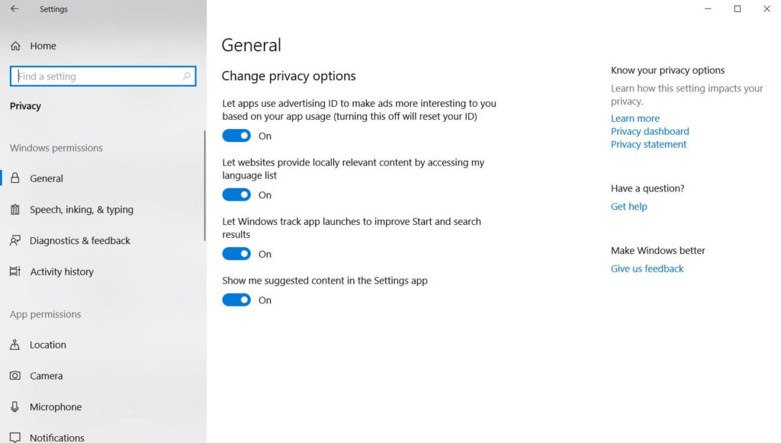Click the Diagnostics & feedback icon
781x443 pixels.
tap(16, 240)
